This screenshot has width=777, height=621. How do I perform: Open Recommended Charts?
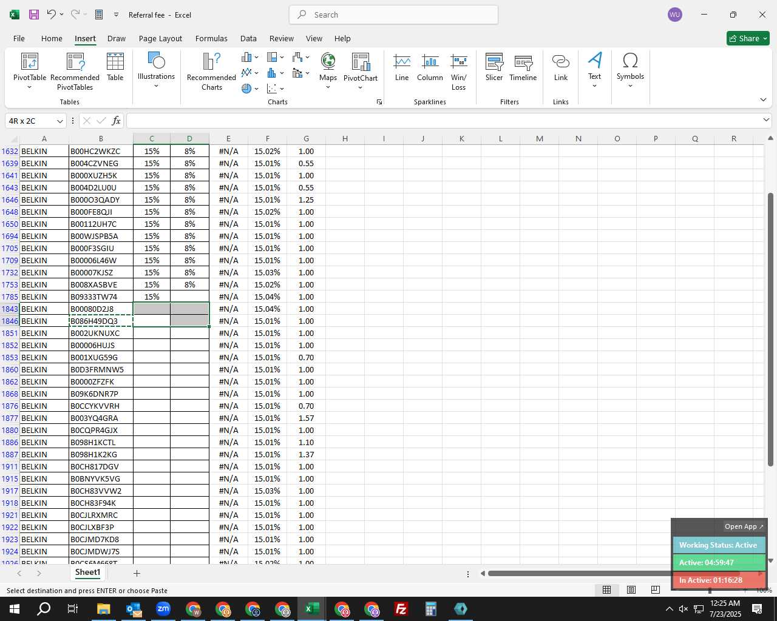[x=211, y=72]
